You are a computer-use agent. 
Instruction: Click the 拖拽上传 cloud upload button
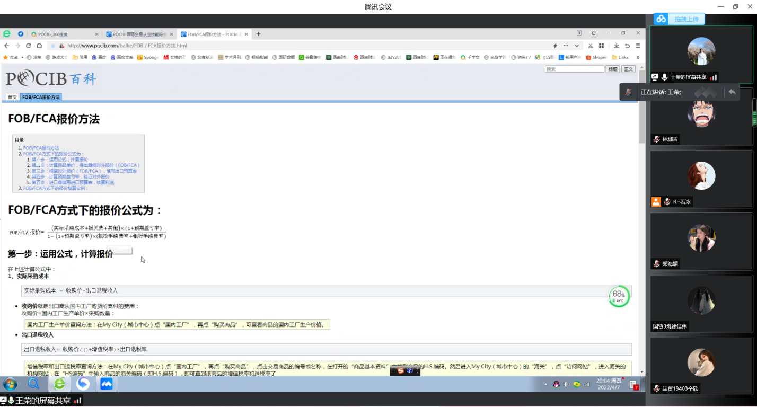679,19
